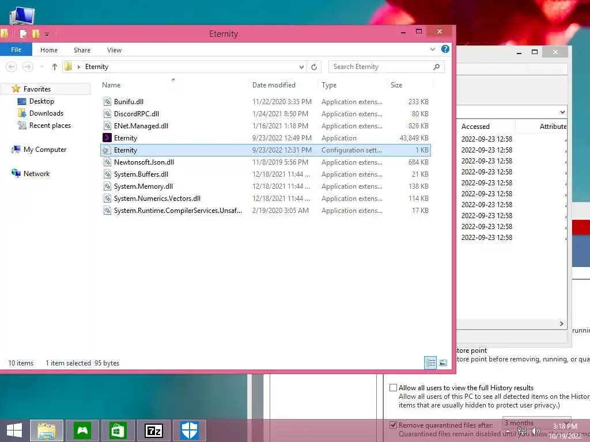Viewport: 590px width, 442px height.
Task: Open the View ribbon tab
Action: tap(114, 50)
